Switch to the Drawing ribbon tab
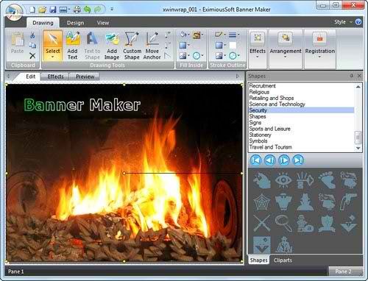Viewport: 368px width, 281px height. coord(43,23)
